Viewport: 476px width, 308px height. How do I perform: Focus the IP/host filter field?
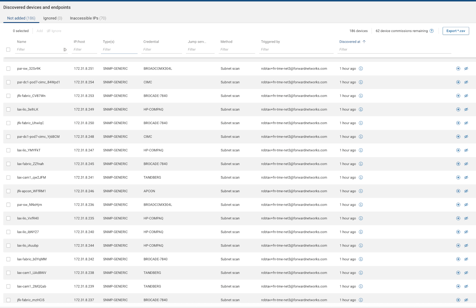84,50
